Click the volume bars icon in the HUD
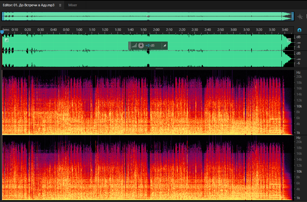307x202 pixels. point(134,46)
